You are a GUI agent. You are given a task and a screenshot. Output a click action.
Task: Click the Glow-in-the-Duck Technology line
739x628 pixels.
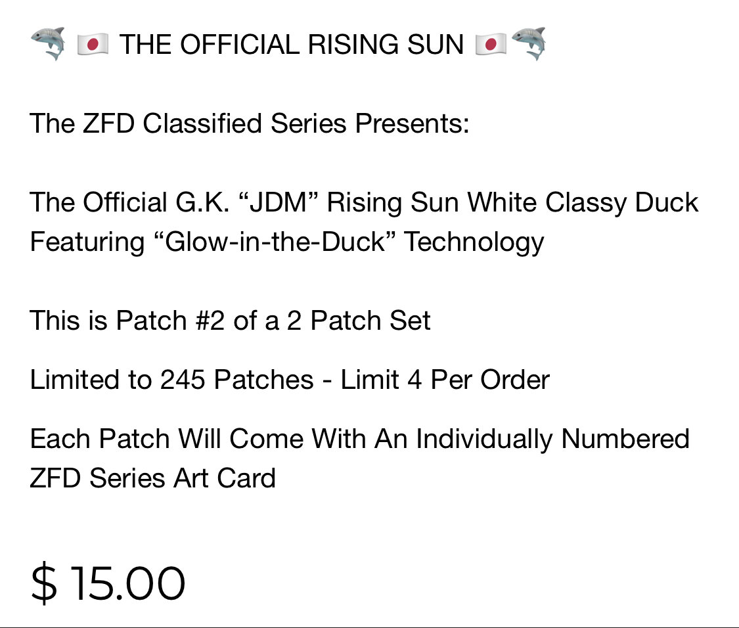point(287,242)
